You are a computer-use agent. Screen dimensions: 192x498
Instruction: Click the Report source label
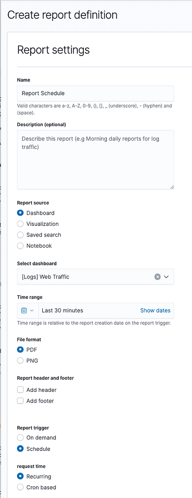(x=33, y=203)
